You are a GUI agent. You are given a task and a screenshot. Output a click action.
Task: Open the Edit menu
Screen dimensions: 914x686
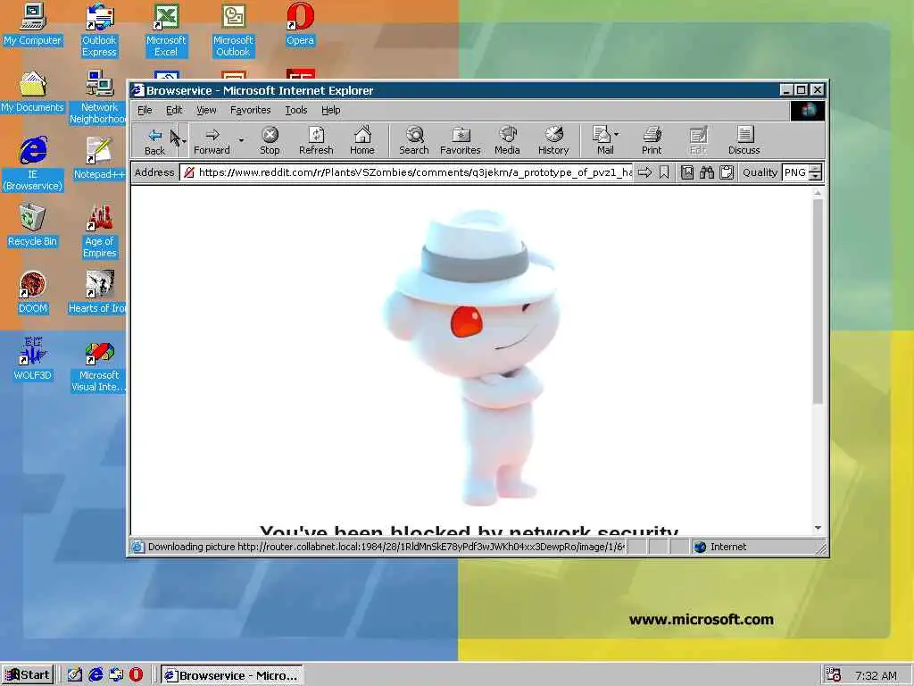[174, 110]
